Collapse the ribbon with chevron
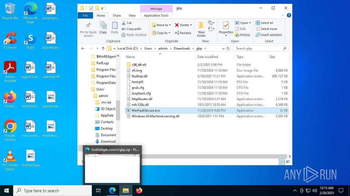The width and height of the screenshot is (350, 196). [x=283, y=16]
